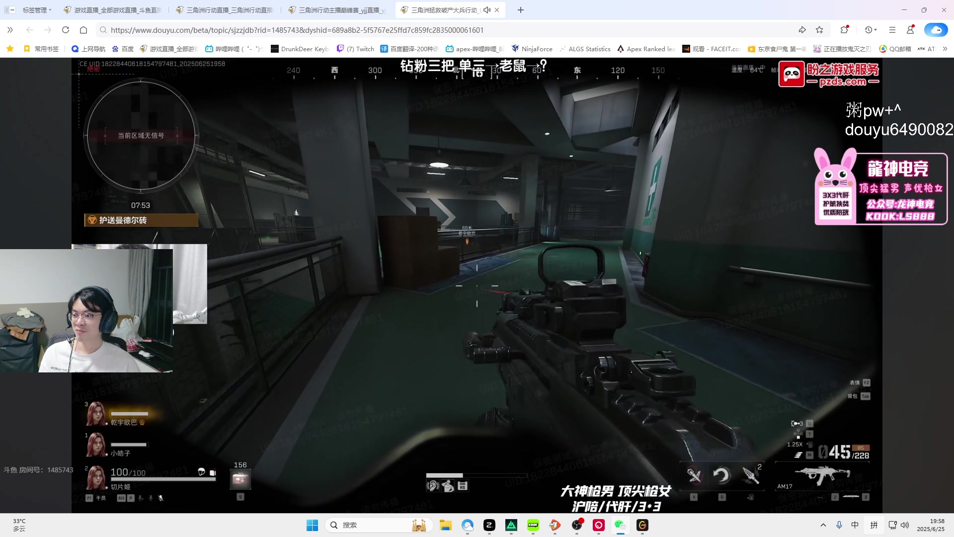Viewport: 954px width, 537px height.
Task: Click the microphone icon in system tray
Action: pyautogui.click(x=839, y=525)
